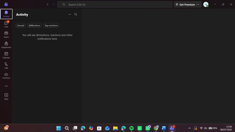Open settings and more ellipsis near Get Premium
235x132 pixels.
tap(198, 4)
